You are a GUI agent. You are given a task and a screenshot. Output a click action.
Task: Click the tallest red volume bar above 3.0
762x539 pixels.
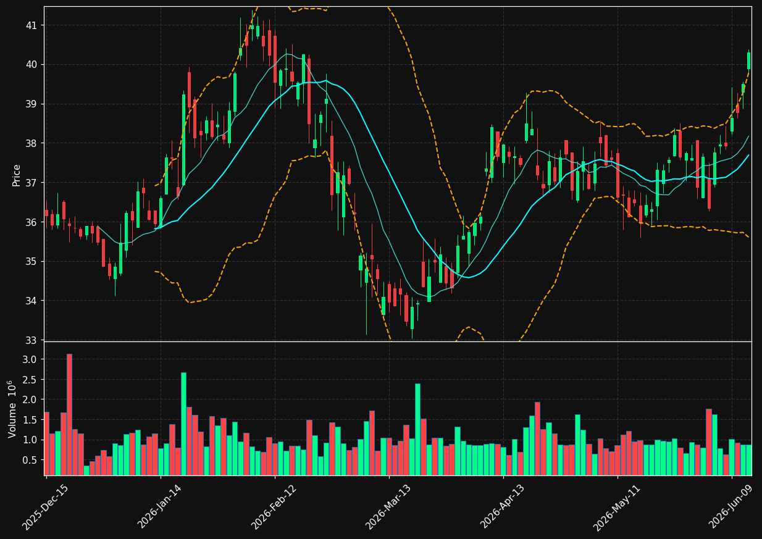pos(69,414)
